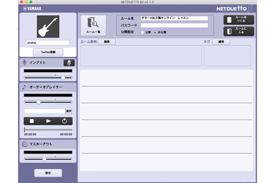The image size is (275, 183).
Task: Click 選択 to choose an audio file
Action: coord(69,111)
